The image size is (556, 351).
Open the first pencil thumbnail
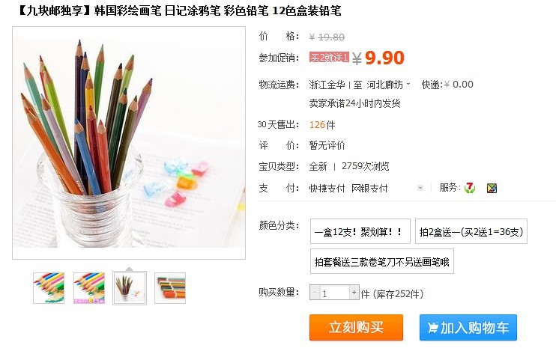tap(49, 288)
